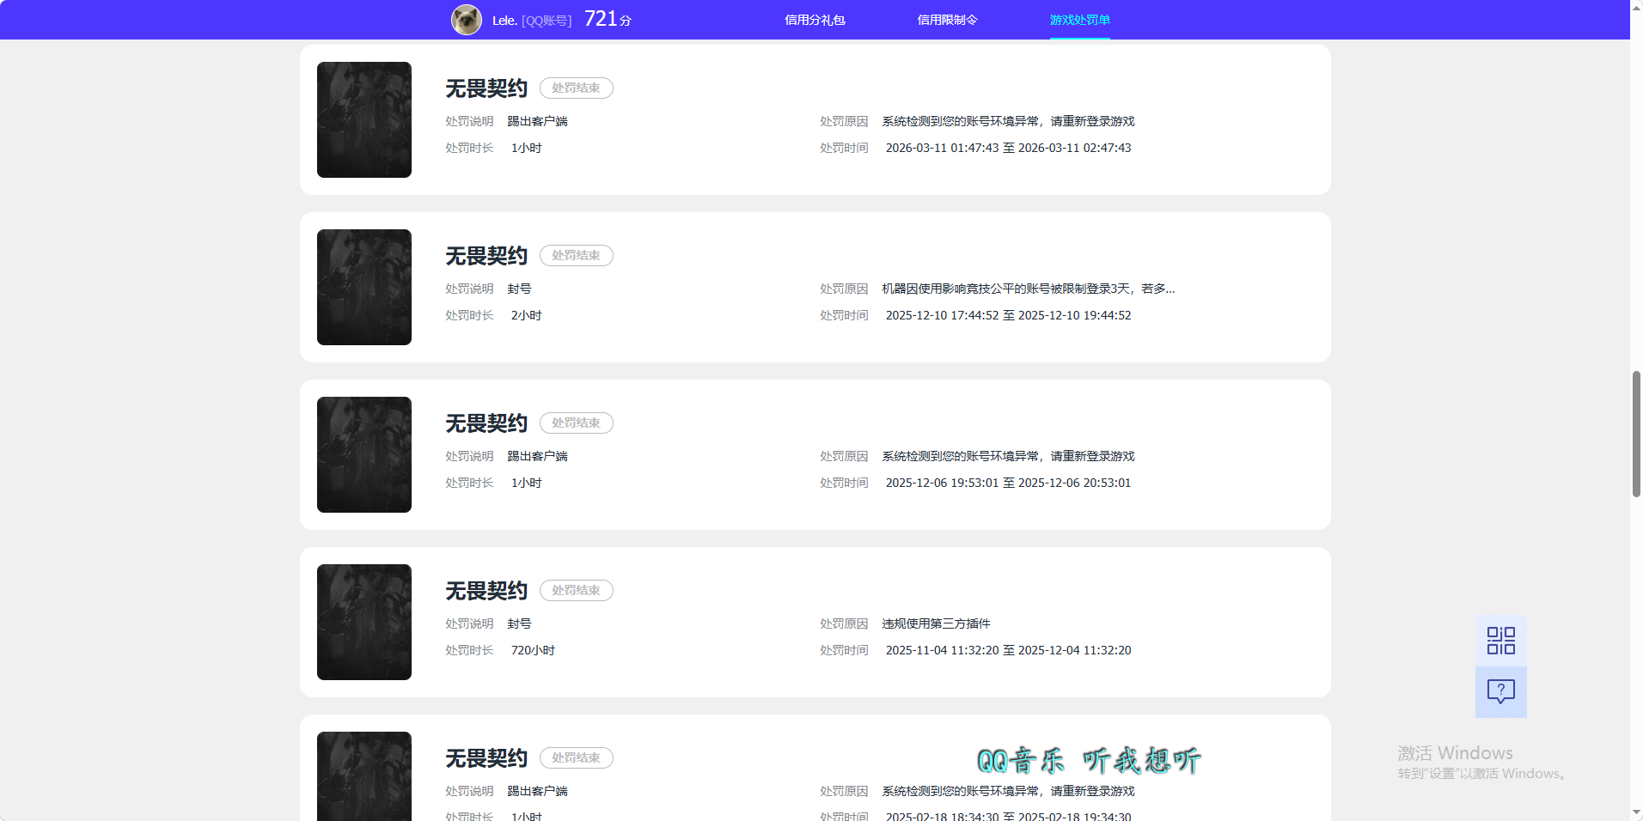Click the thumbnail on the bottom-most punishment card

click(363, 775)
